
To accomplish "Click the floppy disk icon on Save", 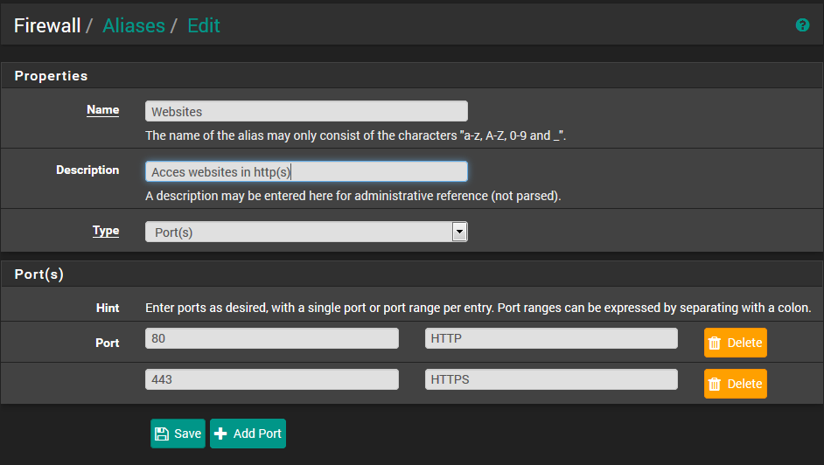I will click(x=161, y=434).
